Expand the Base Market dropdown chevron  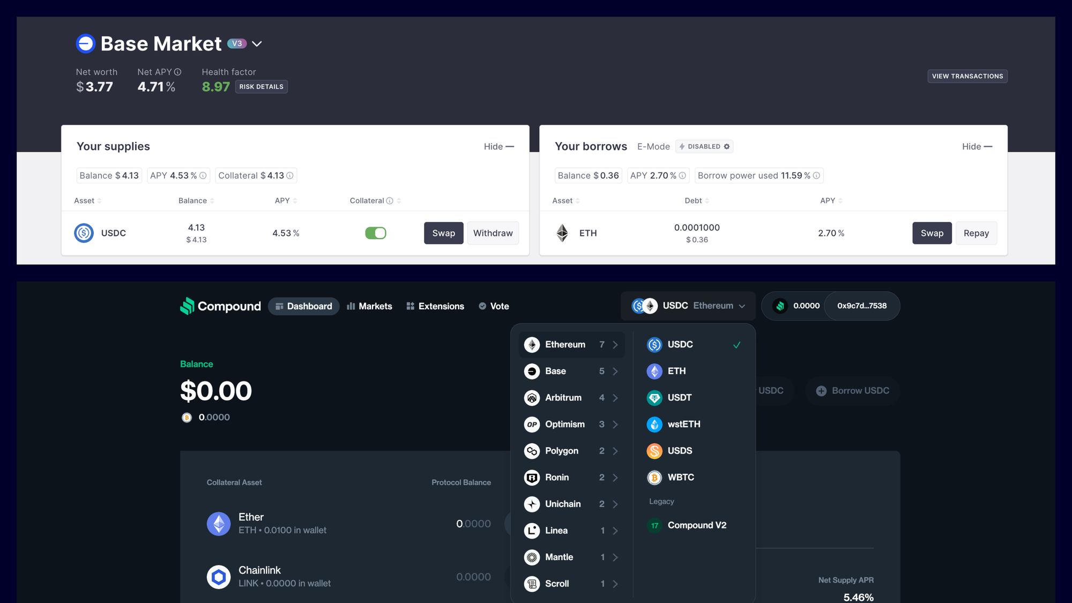tap(257, 44)
